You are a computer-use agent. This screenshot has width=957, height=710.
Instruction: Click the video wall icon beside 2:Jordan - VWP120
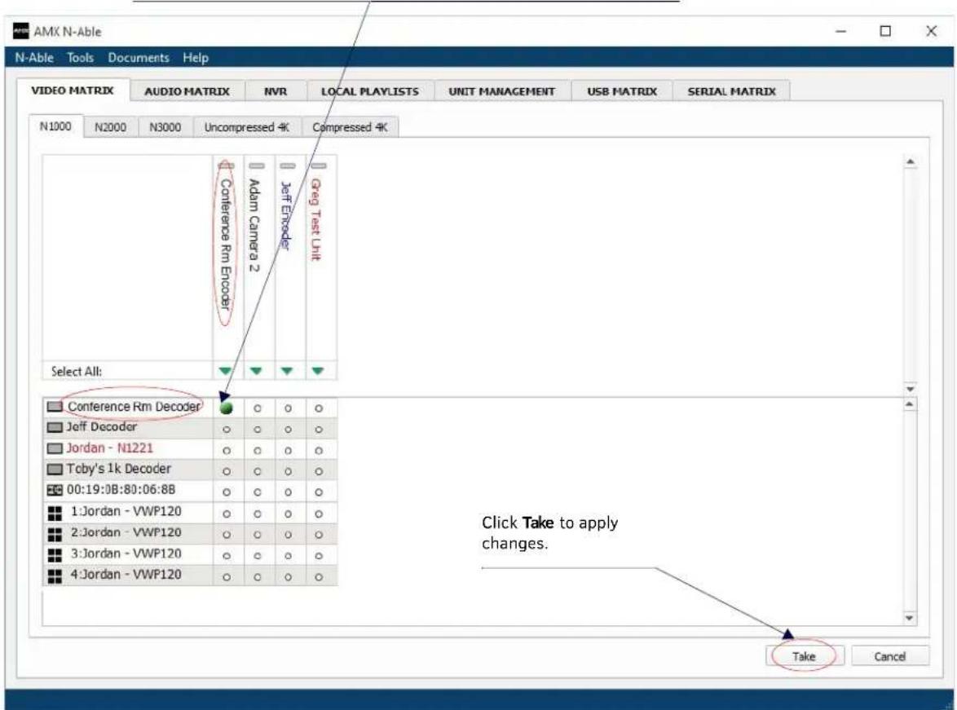[x=55, y=534]
